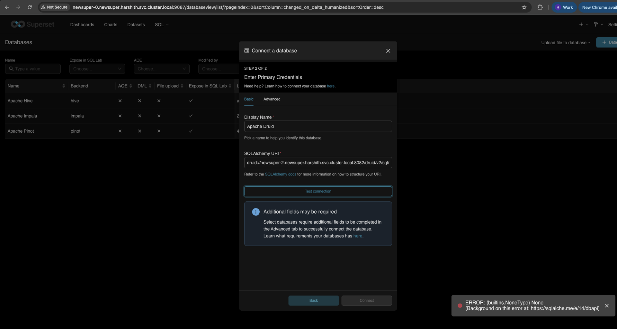Focus the Display Name input field

[318, 126]
